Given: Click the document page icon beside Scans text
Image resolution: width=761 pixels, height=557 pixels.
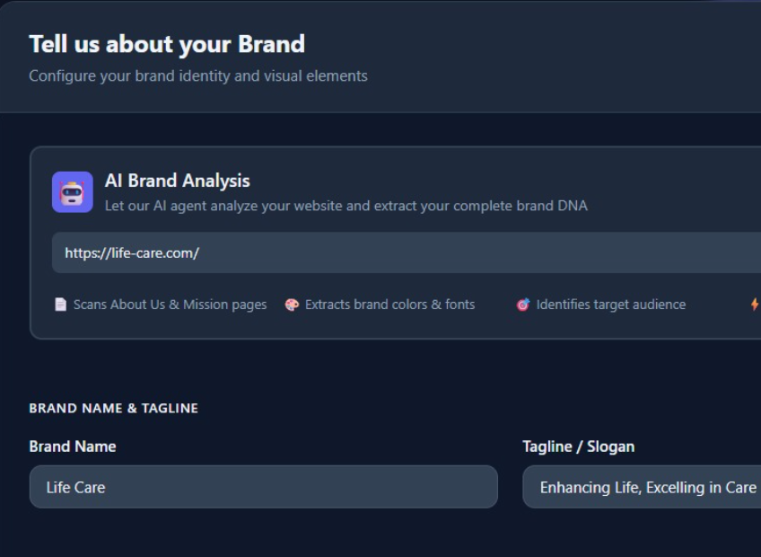Looking at the screenshot, I should 61,305.
